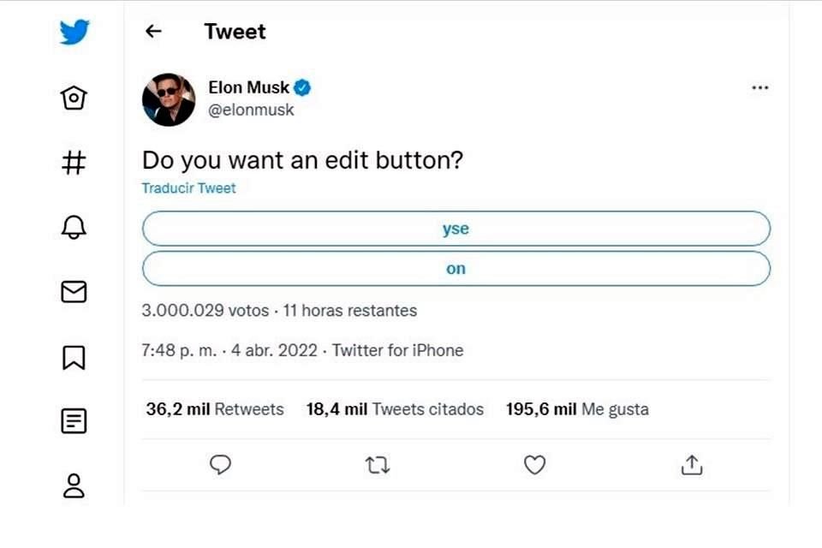The image size is (822, 548).
Task: Open the three-dot more options menu
Action: [x=759, y=87]
